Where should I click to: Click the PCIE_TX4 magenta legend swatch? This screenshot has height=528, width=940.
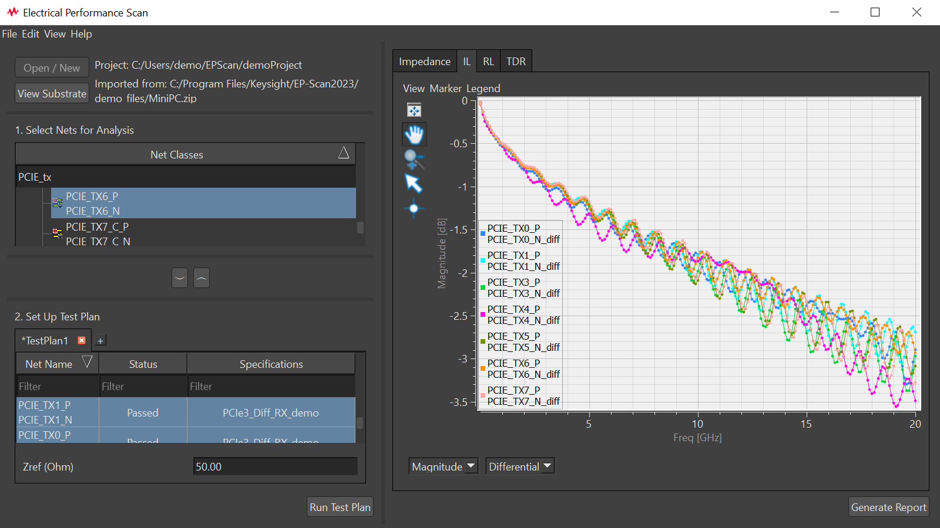pos(483,315)
